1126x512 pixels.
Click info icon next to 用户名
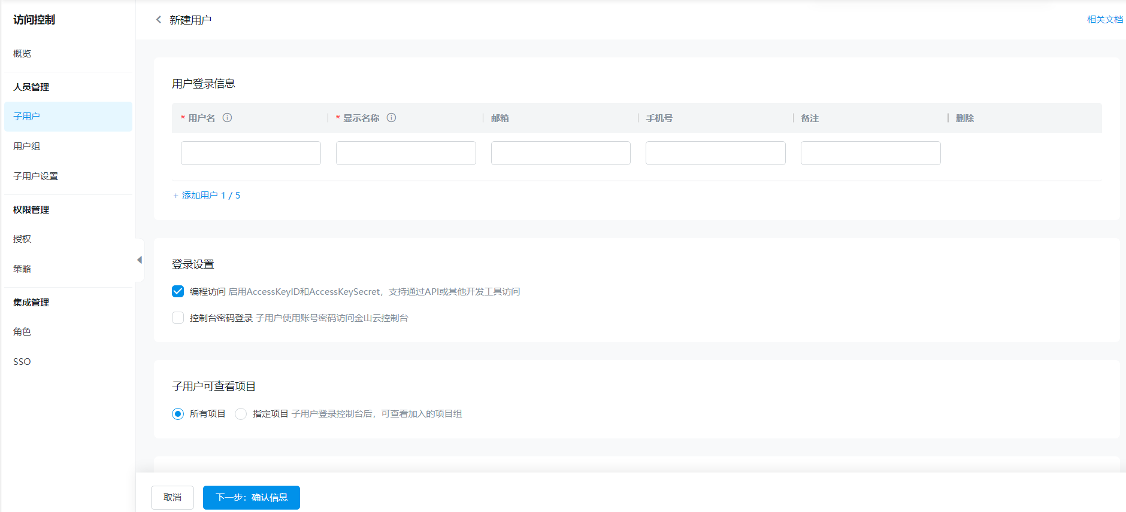[227, 118]
